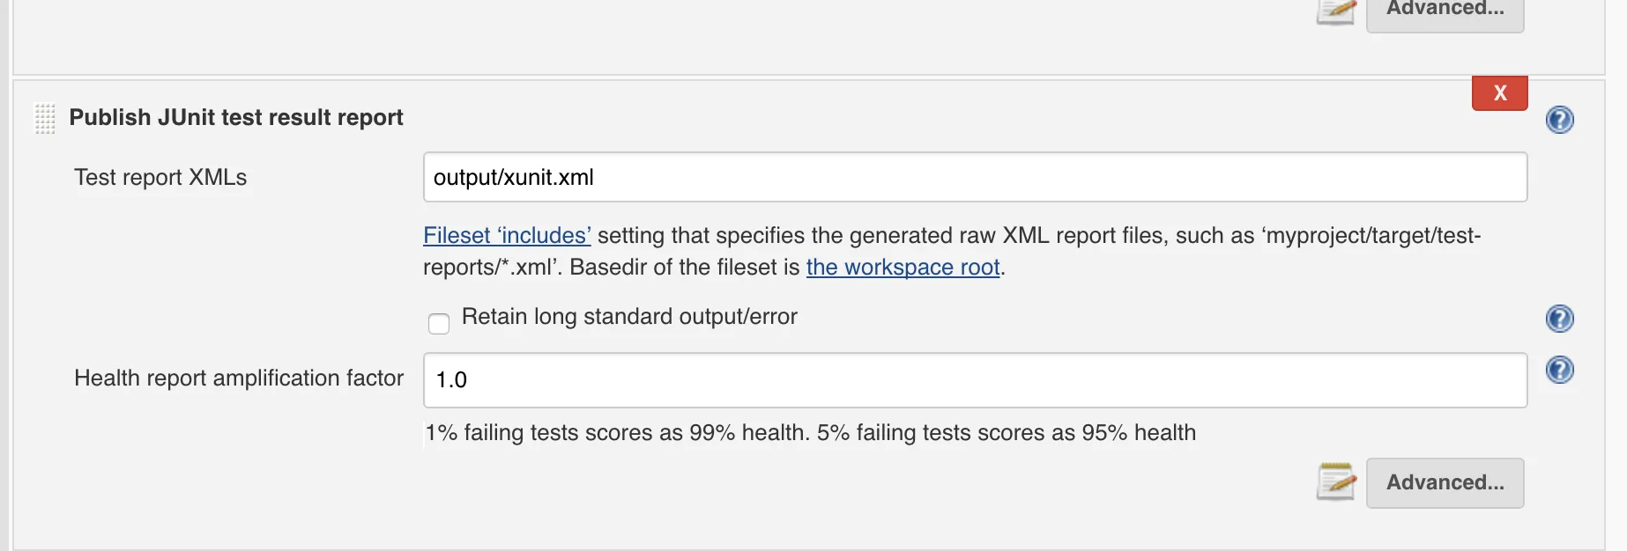The image size is (1627, 551).
Task: Click the Retain long standard output/error label
Action: pyautogui.click(x=629, y=317)
